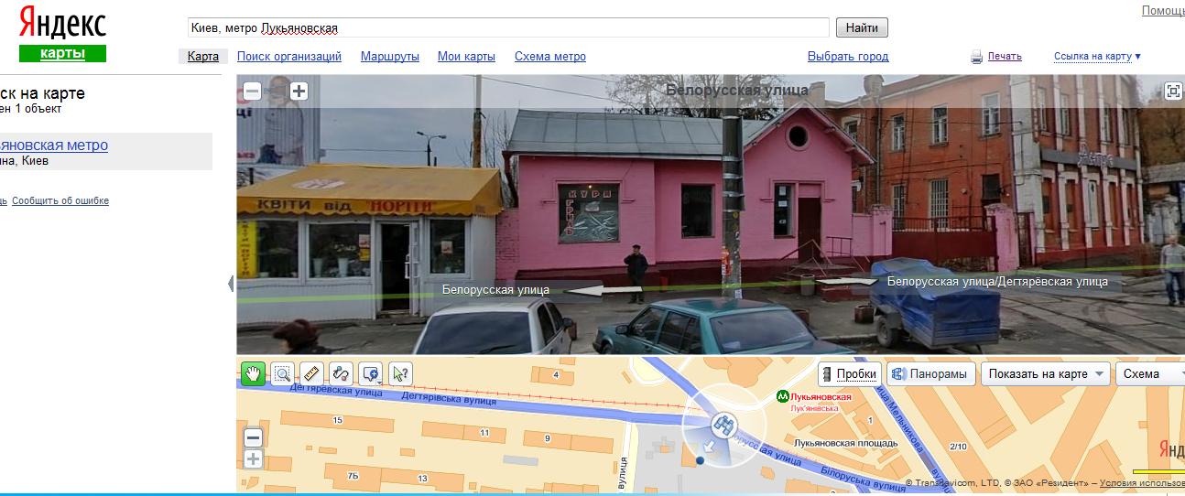Select the ruler distance measuring tool

(311, 373)
